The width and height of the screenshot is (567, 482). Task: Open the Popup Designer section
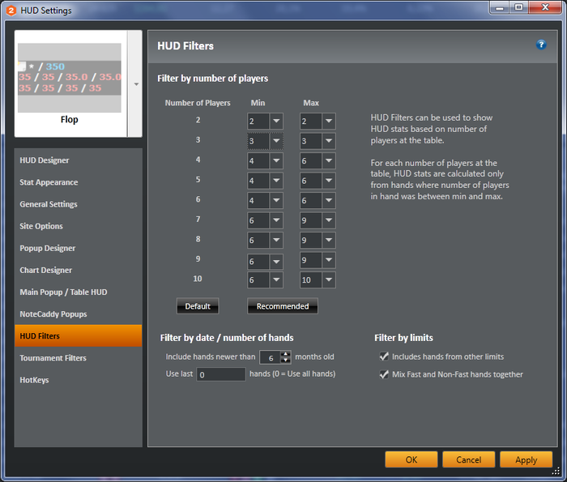78,248
